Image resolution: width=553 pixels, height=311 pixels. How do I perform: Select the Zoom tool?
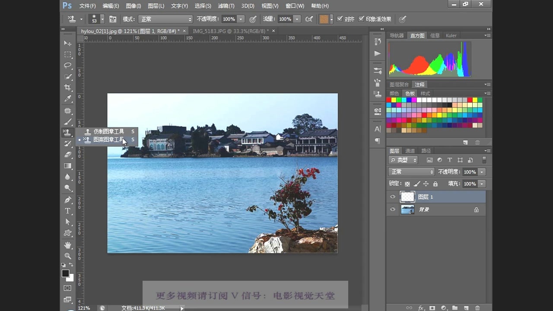tap(68, 256)
